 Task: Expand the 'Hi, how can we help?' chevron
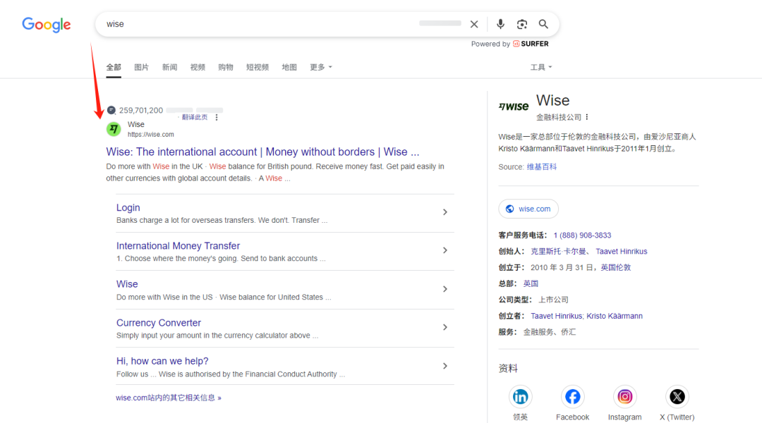tap(445, 366)
